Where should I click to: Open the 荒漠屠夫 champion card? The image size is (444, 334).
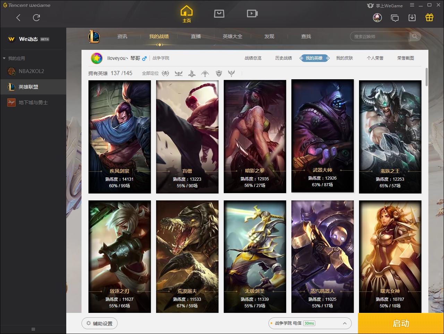(187, 256)
